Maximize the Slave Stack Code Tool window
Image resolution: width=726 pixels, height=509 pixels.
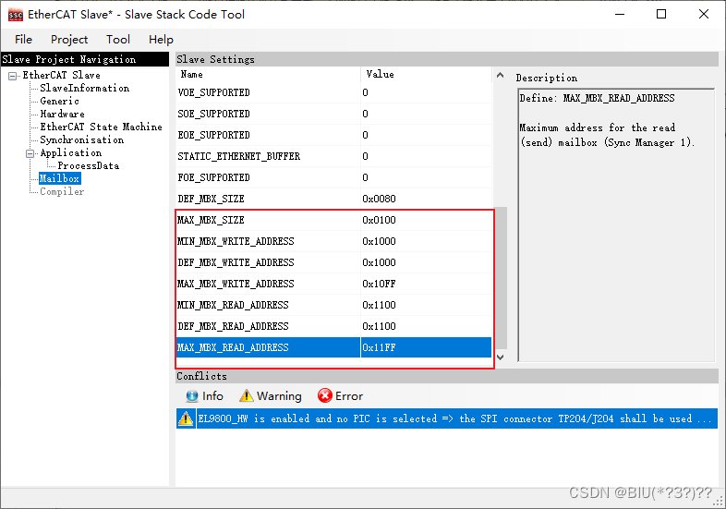[x=661, y=15]
